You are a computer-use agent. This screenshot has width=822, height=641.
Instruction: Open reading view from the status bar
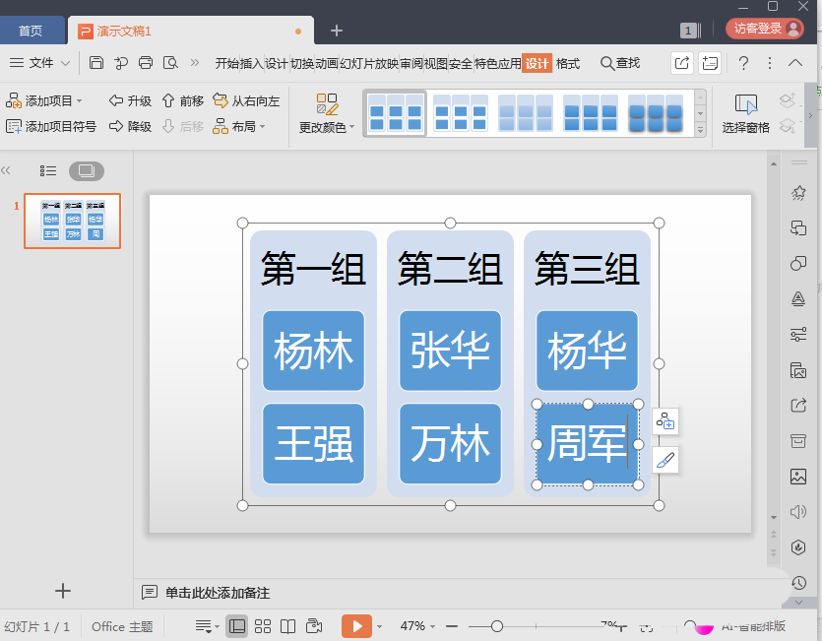tap(287, 626)
